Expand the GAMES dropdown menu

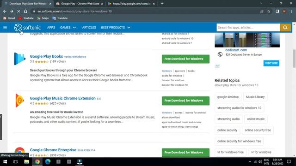pos(68,28)
